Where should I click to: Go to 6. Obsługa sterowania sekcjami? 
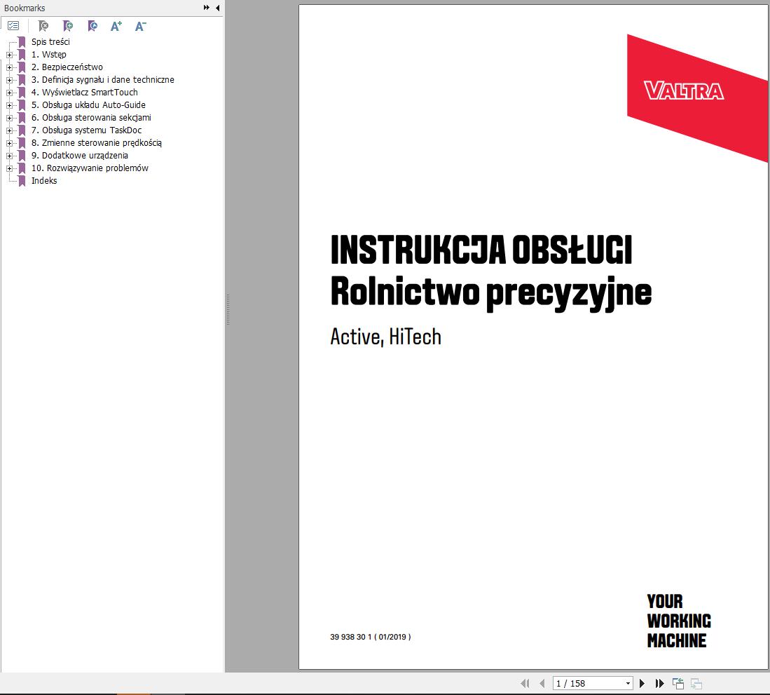[91, 118]
